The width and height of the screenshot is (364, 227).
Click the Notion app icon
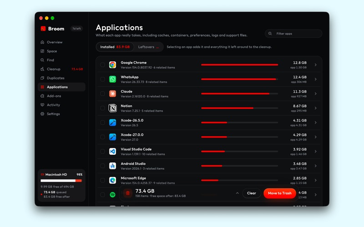pyautogui.click(x=112, y=108)
